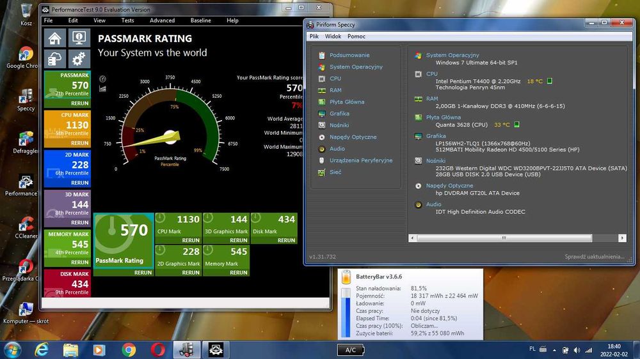Select Płyta Główna in Speccy sidebar
This screenshot has width=640, height=359.
click(x=347, y=102)
